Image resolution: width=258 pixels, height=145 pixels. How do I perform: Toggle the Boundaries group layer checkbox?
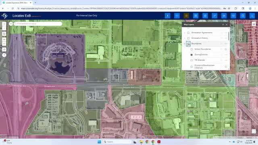[188, 44]
